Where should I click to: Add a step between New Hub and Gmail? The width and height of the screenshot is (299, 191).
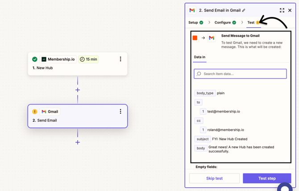[78, 90]
